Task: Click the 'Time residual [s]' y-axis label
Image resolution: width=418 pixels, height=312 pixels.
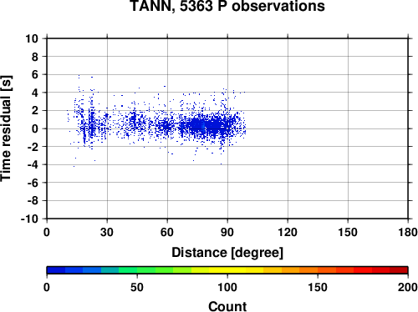Action: pos(6,128)
